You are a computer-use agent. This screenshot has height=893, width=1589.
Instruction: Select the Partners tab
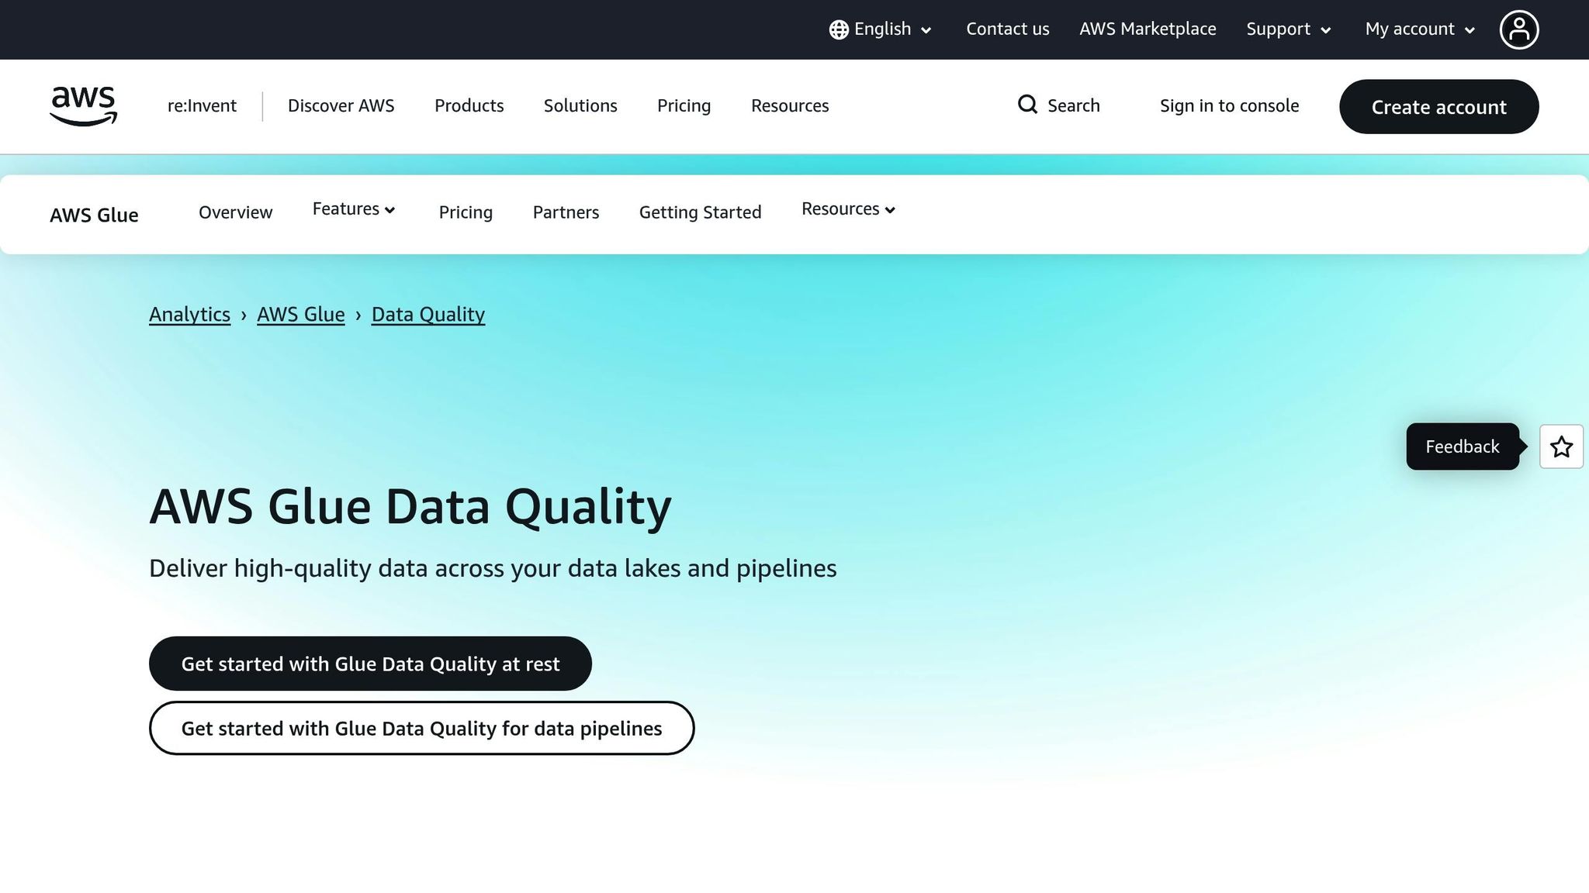coord(566,212)
